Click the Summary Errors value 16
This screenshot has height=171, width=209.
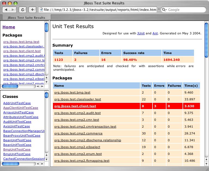pos(103,60)
